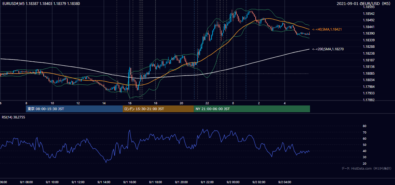Click the 9/1 20:00 time label
The width and height of the screenshot is (395, 185).
tap(181, 182)
